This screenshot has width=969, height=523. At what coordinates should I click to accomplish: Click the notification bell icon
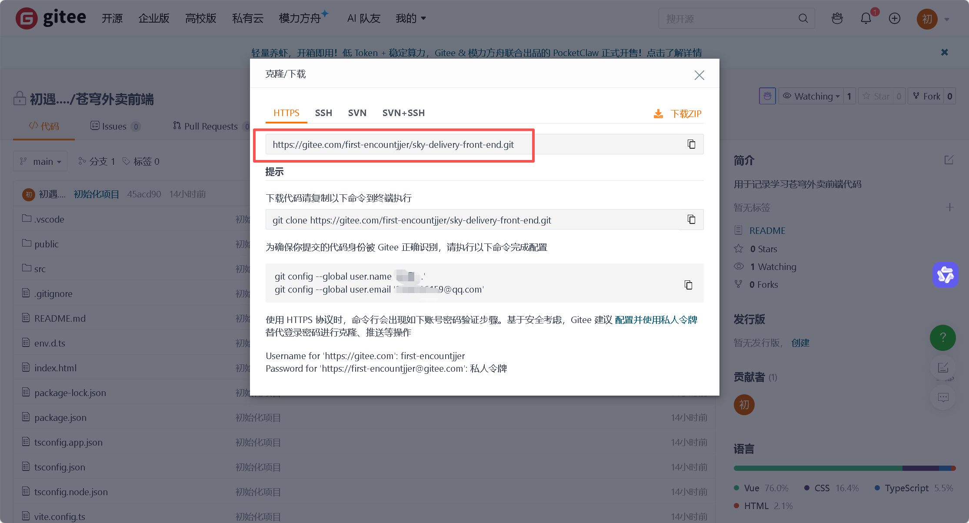(x=866, y=18)
